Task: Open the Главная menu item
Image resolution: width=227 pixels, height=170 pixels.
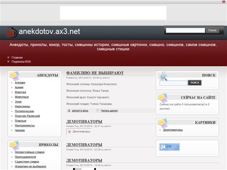Action: click(17, 58)
